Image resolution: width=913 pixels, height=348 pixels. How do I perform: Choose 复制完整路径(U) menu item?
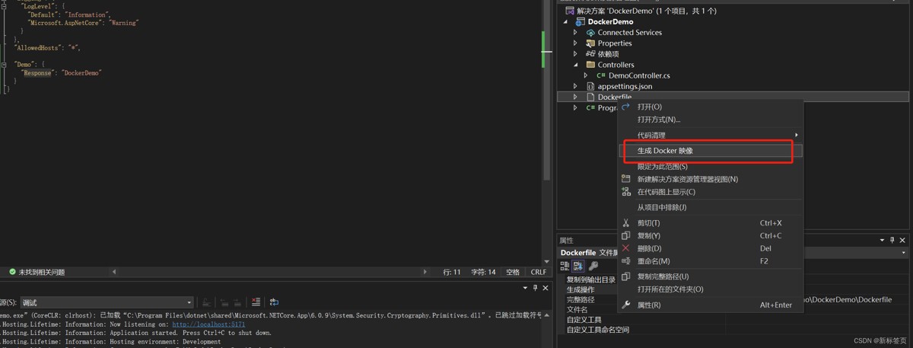(x=711, y=276)
